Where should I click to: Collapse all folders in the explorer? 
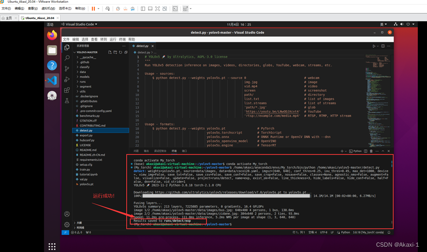(x=126, y=52)
